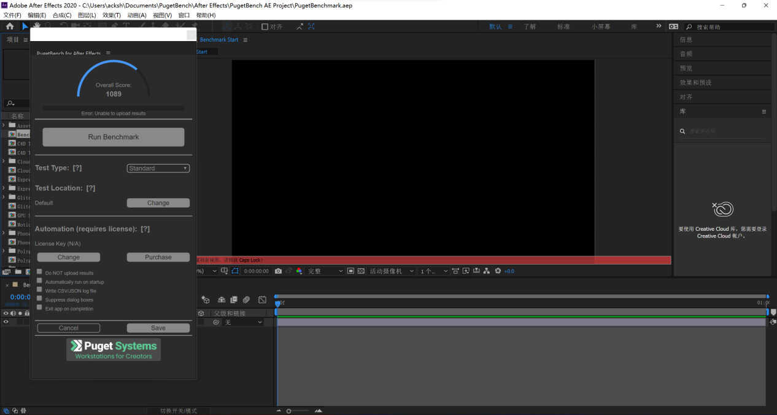Open the 效果(T) menu

[x=112, y=15]
